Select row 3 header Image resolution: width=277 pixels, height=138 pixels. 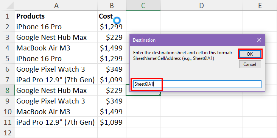[8, 37]
